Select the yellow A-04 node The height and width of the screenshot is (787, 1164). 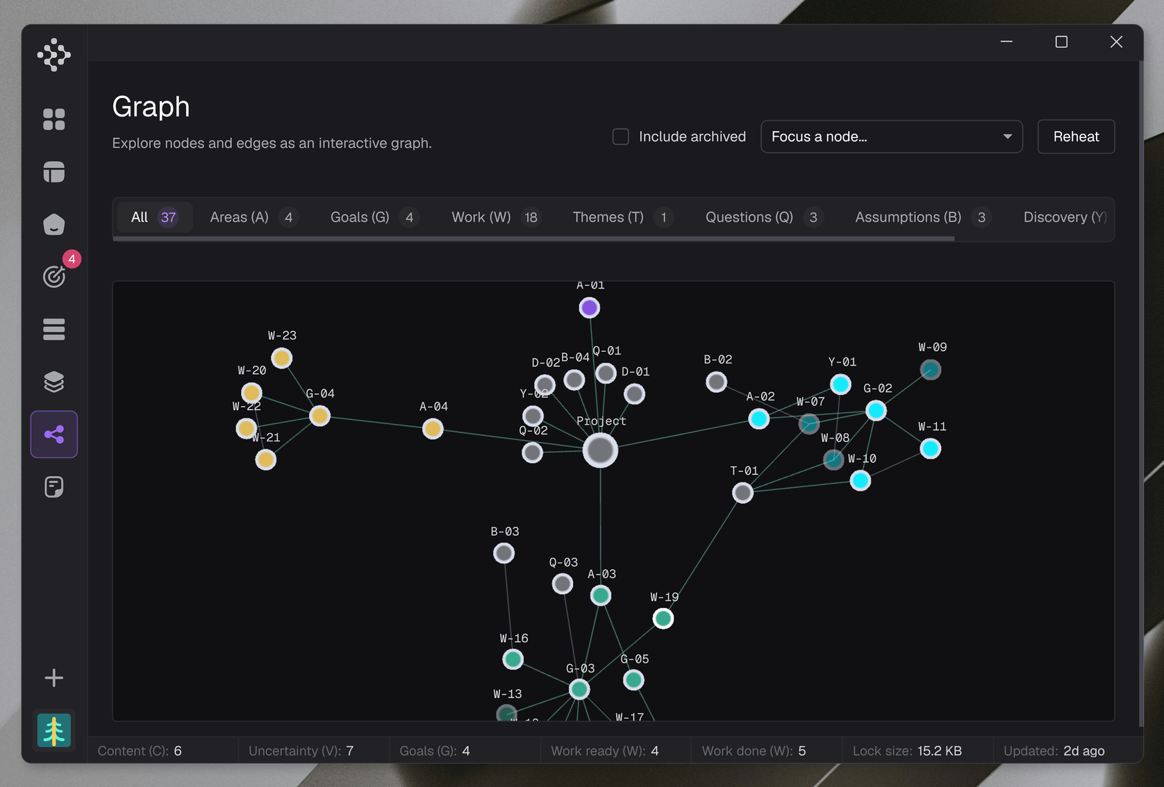pos(433,429)
